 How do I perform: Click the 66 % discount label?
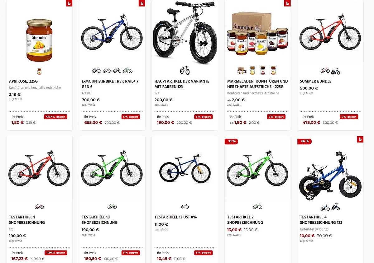pos(304,141)
